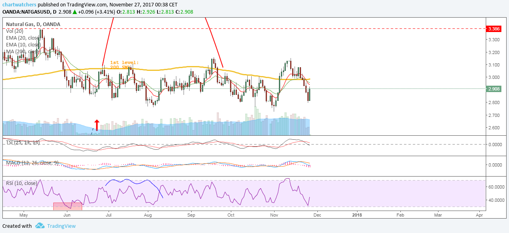The width and height of the screenshot is (509, 233).
Task: Click the 2.600 price axis label
Action: [493, 128]
